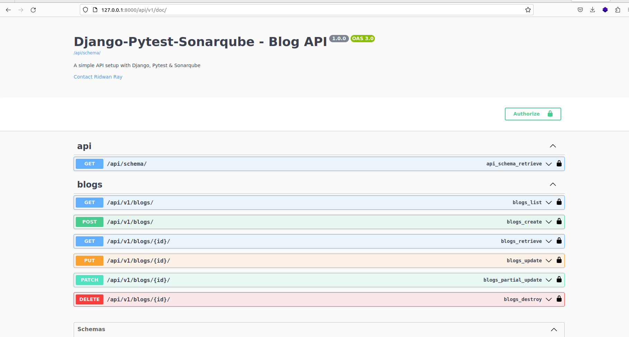
Task: Click the blogs_retrieve operation name
Action: tap(521, 241)
